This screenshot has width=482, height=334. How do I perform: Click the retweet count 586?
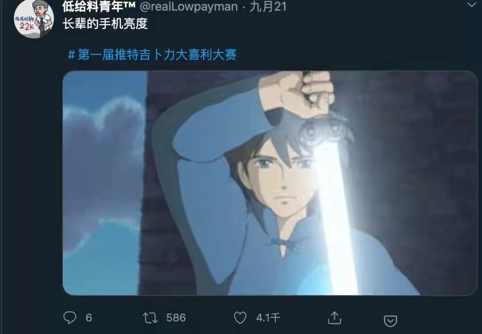pos(176,317)
